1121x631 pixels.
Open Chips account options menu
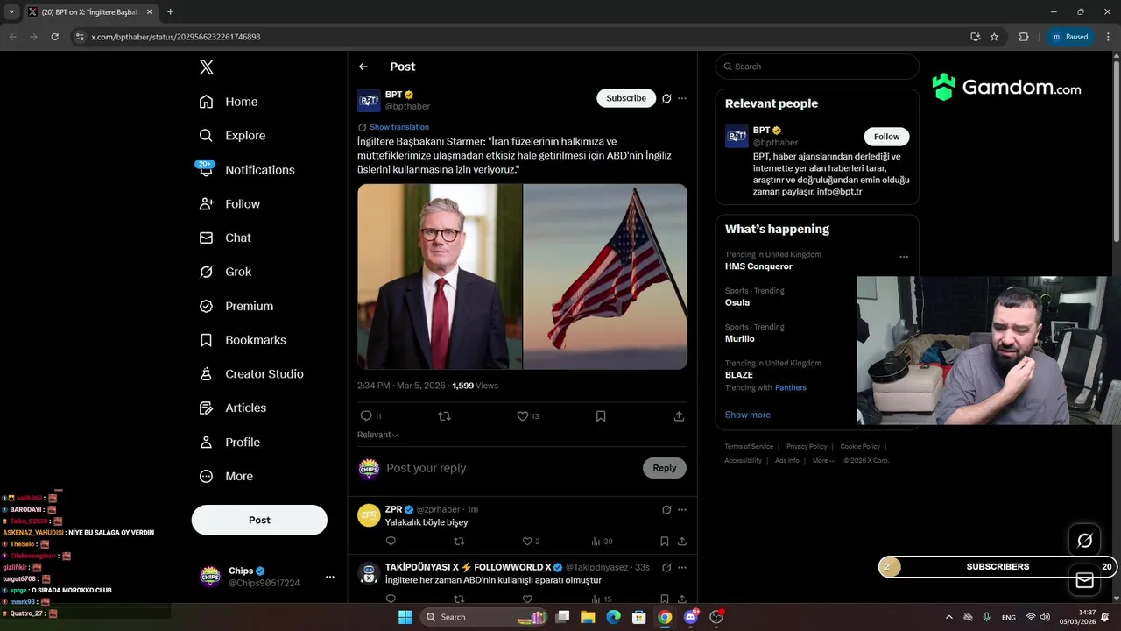click(x=330, y=577)
